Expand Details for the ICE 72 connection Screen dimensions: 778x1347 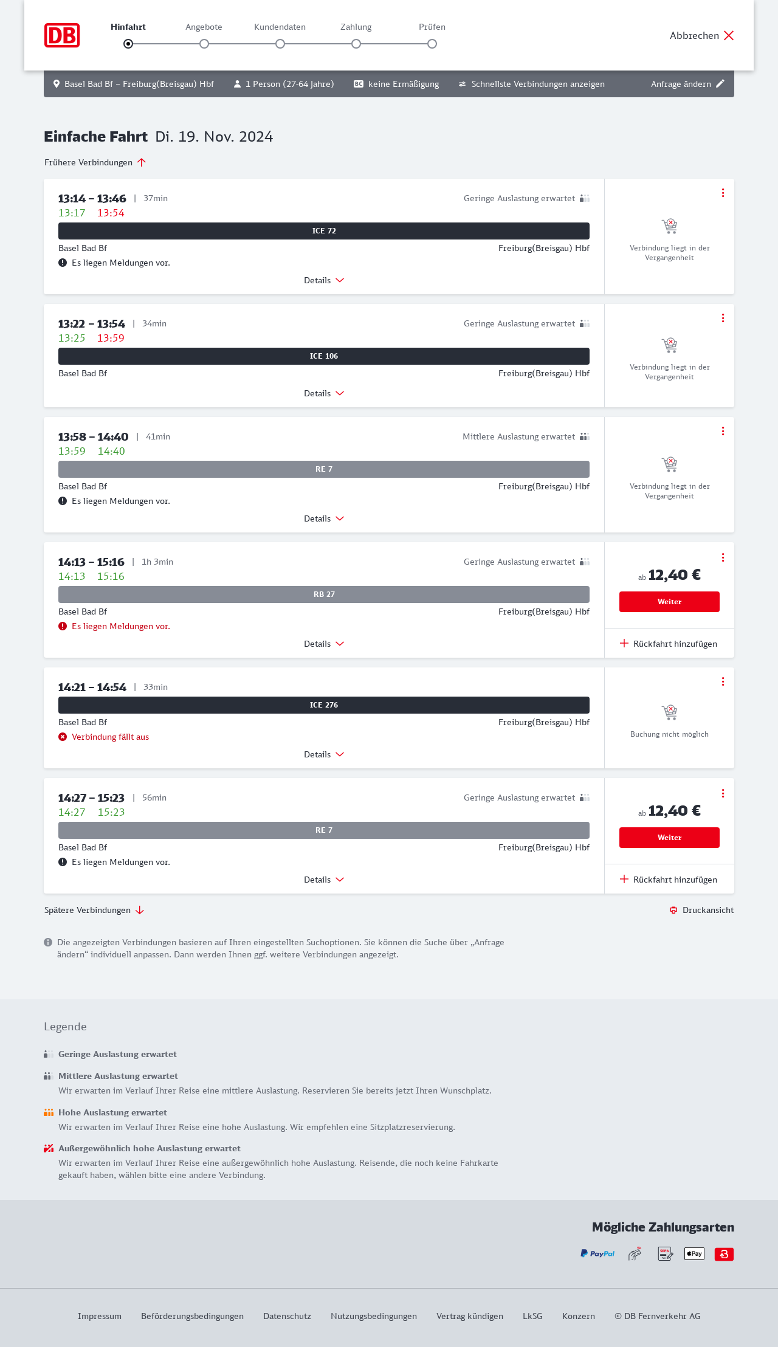click(324, 280)
